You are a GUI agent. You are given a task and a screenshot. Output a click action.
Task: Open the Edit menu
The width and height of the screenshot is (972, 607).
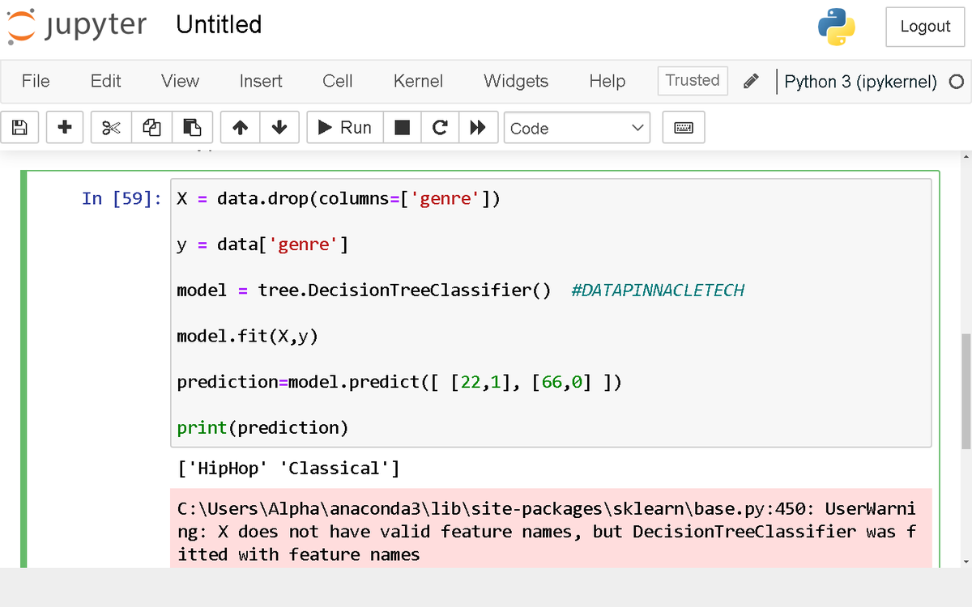[x=106, y=81]
